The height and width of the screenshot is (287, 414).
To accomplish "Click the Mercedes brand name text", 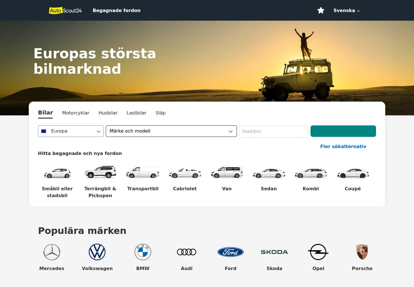I will [x=52, y=269].
